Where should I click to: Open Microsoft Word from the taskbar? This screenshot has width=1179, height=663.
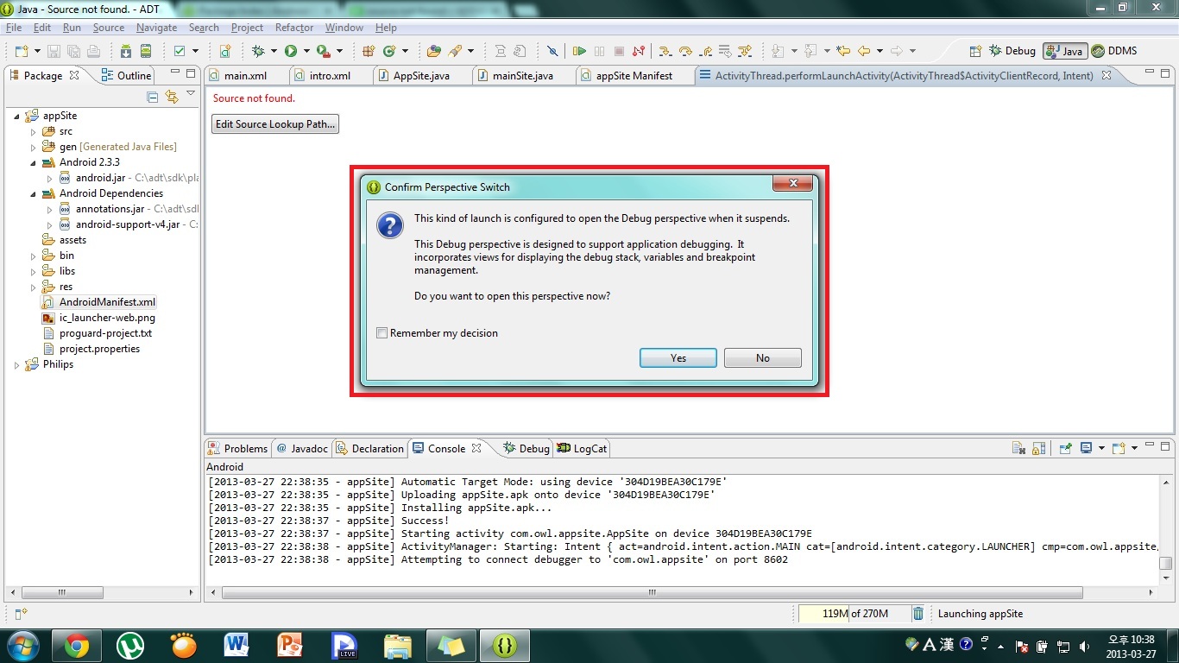coord(236,646)
